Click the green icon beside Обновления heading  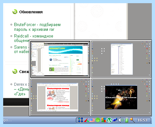click(x=15, y=12)
